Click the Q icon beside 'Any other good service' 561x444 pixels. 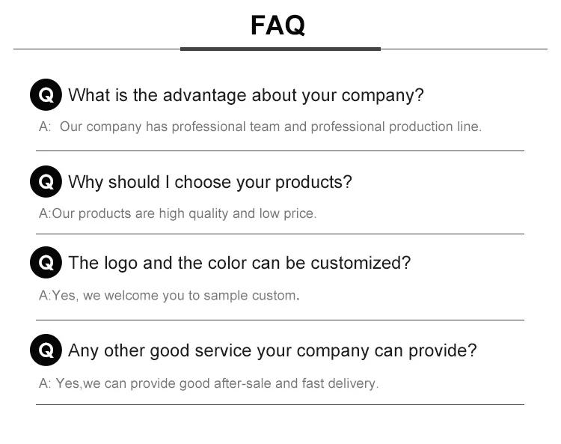[46, 350]
